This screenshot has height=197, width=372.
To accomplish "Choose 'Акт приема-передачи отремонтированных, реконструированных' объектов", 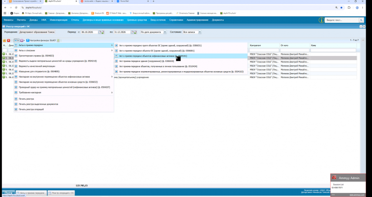I will pyautogui.click(x=181, y=72).
